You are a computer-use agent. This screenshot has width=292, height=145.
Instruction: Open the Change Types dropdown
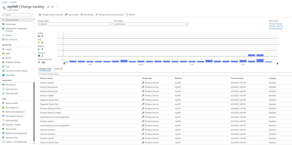pos(75,24)
